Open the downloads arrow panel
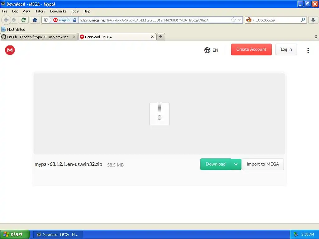 [313, 20]
